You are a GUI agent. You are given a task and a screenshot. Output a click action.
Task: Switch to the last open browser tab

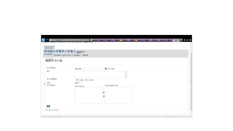[x=176, y=40]
